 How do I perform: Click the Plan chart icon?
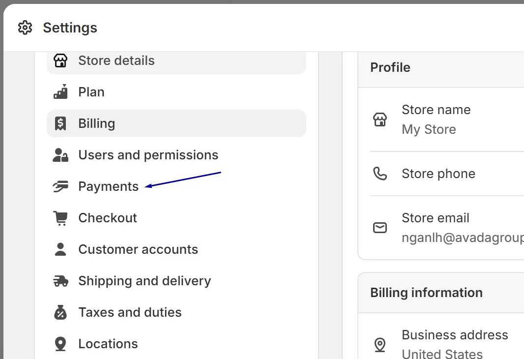pyautogui.click(x=60, y=92)
